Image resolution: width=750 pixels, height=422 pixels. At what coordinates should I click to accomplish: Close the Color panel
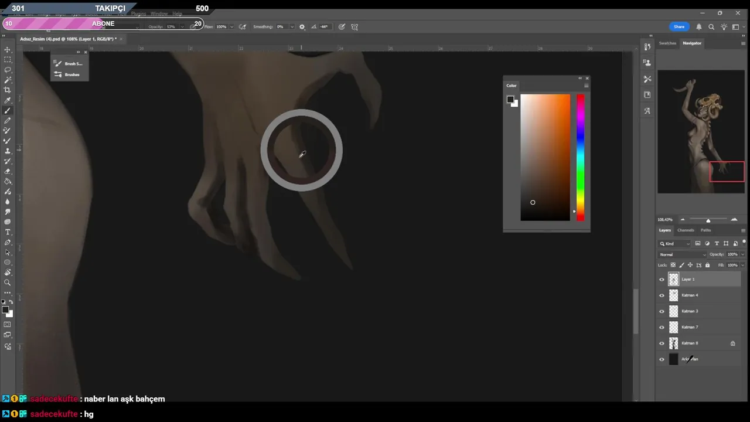point(587,78)
